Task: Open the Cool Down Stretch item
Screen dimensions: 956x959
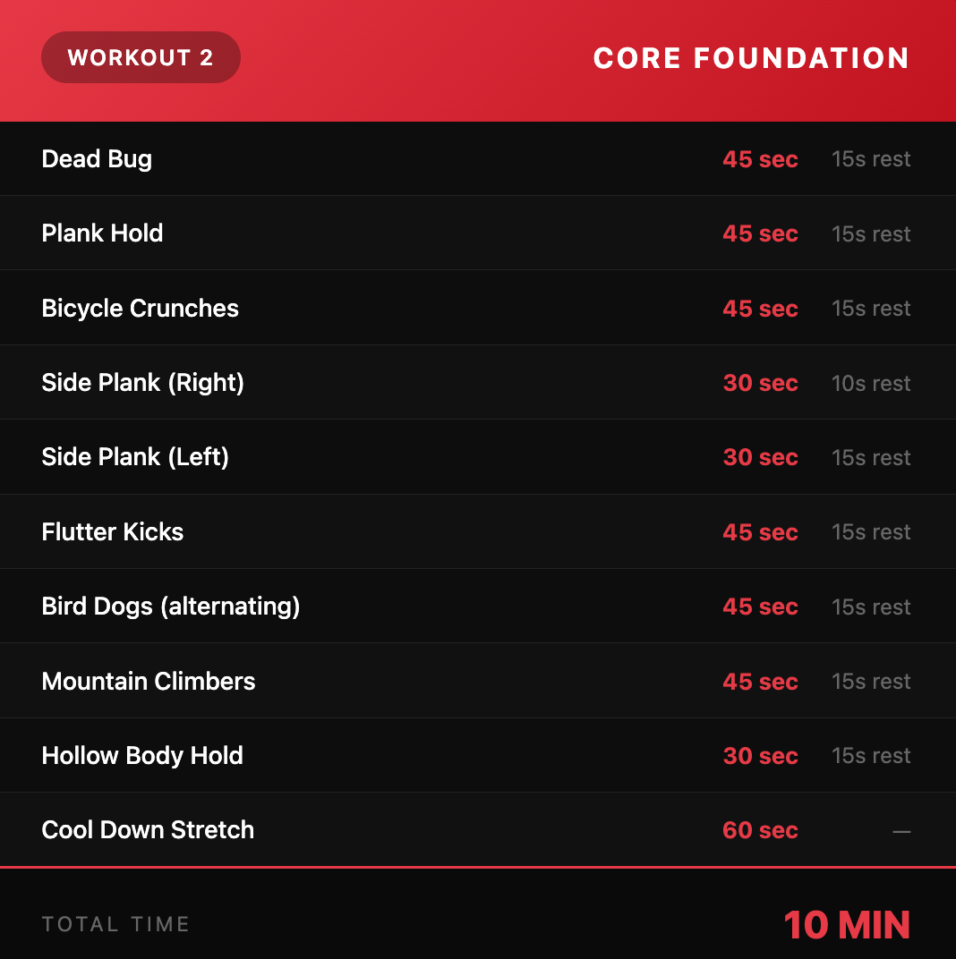Action: pyautogui.click(x=478, y=830)
